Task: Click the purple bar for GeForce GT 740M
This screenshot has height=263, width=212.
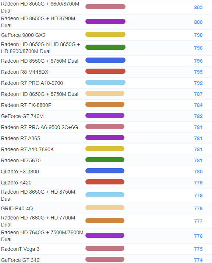Action: point(105,115)
